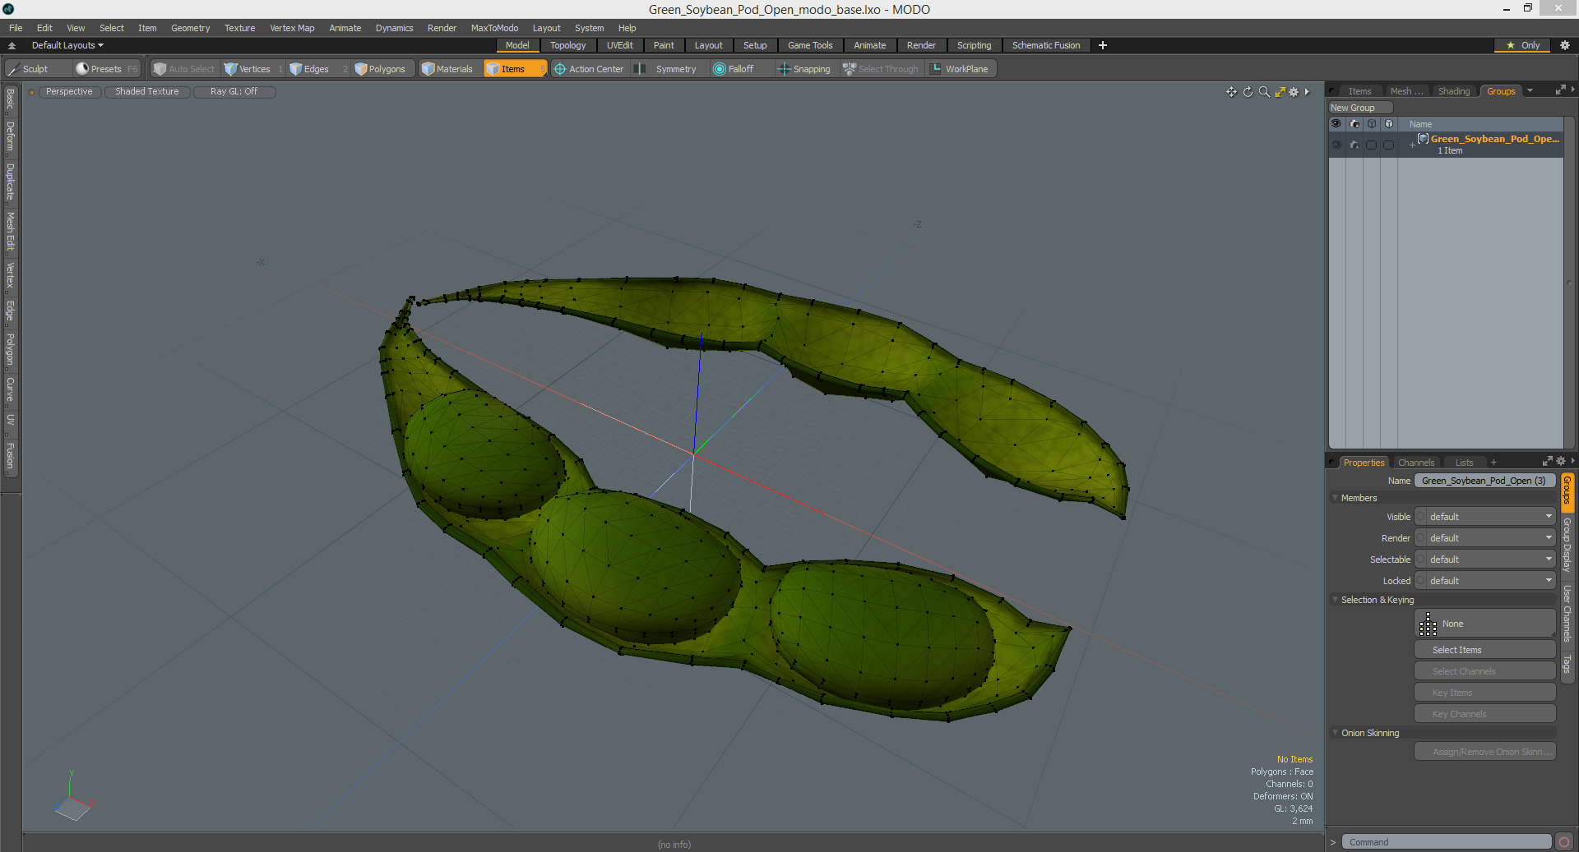Open the Presets browser
Image resolution: width=1579 pixels, height=852 pixels.
[x=106, y=69]
